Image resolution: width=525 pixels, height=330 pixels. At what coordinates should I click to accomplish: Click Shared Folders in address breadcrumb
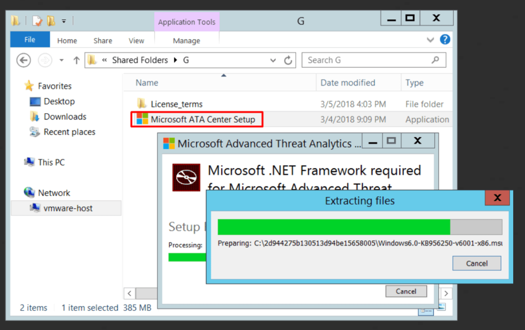tap(140, 60)
